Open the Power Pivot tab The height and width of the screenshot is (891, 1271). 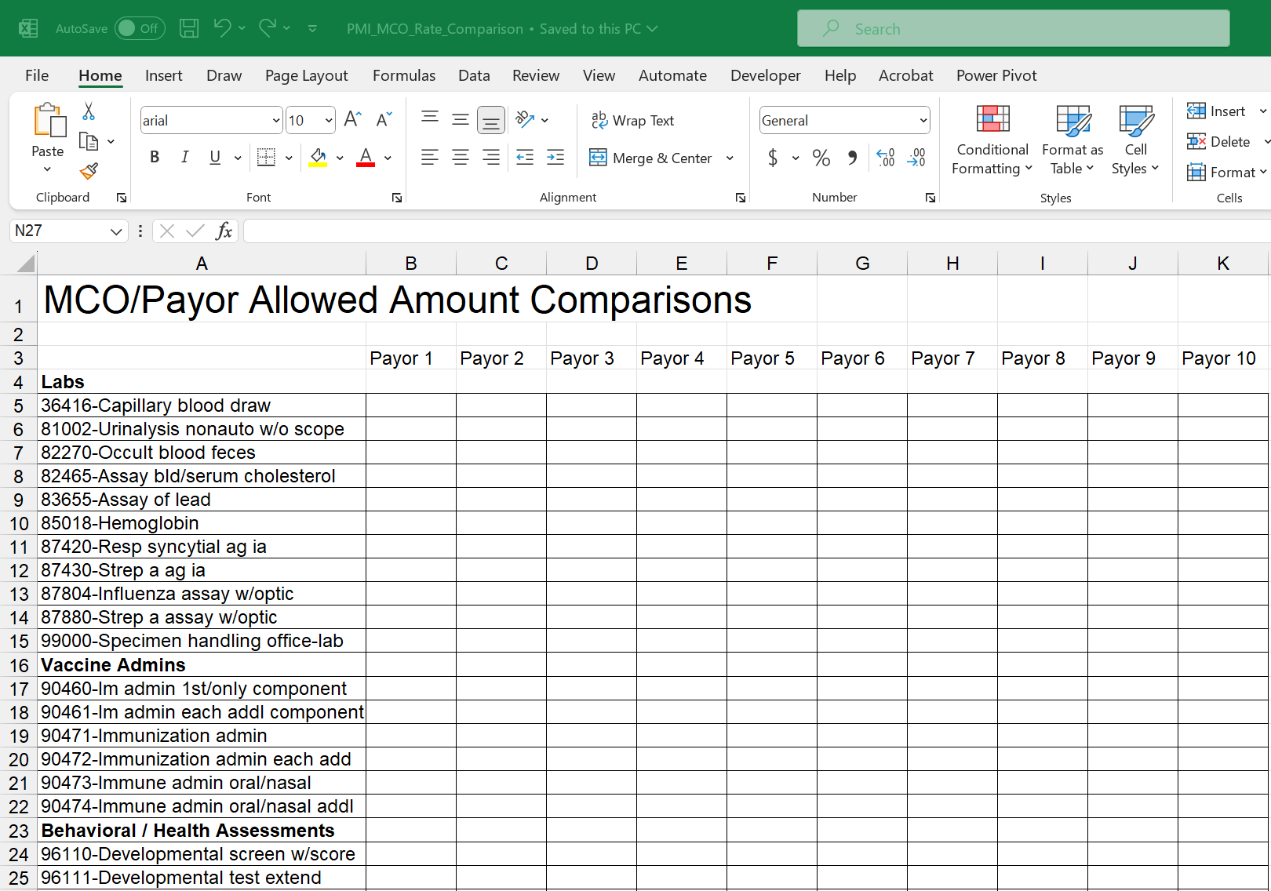(x=996, y=75)
